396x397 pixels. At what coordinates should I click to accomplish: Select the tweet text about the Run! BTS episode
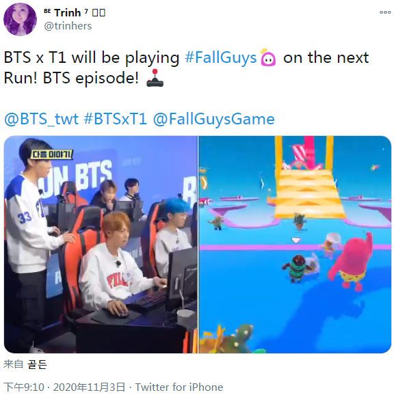[186, 68]
